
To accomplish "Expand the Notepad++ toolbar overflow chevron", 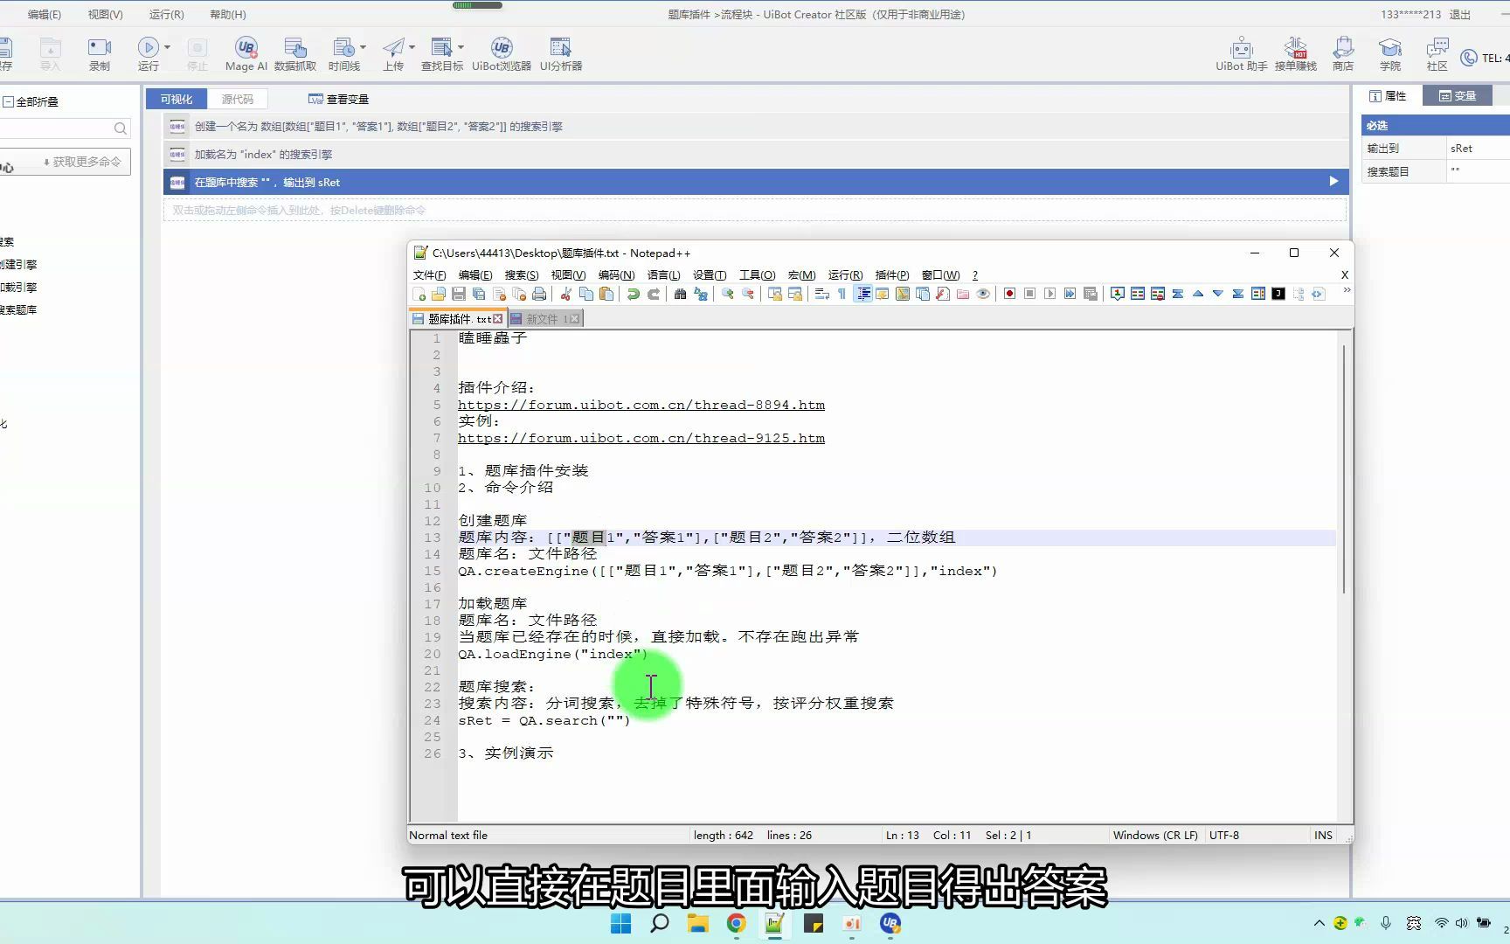I will click(1346, 291).
